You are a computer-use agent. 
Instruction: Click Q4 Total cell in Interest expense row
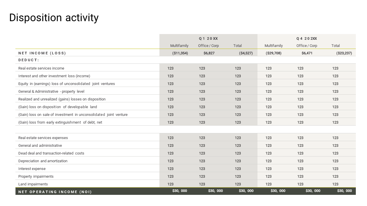(335, 169)
